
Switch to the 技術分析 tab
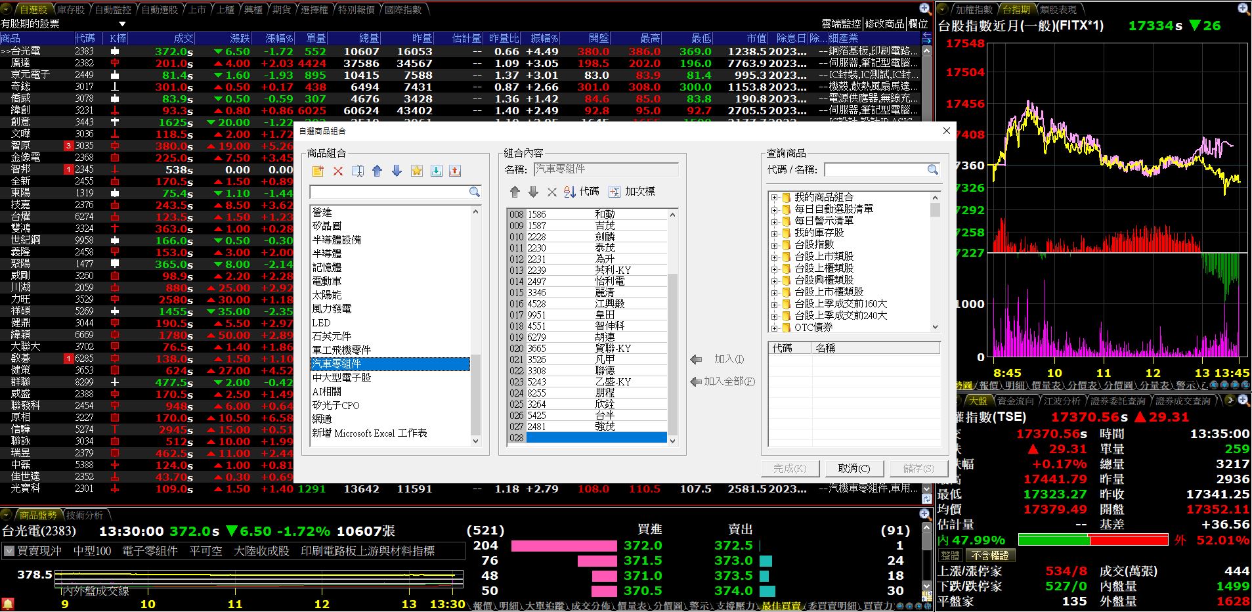point(85,515)
